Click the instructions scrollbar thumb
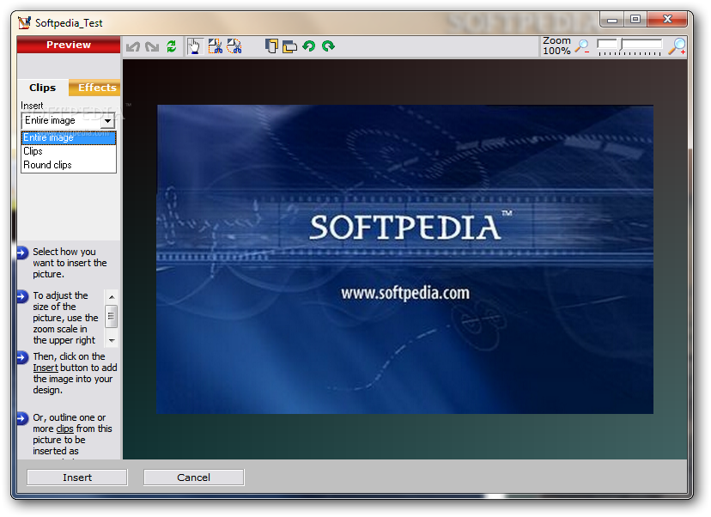Image resolution: width=711 pixels, height=517 pixels. pos(112,316)
